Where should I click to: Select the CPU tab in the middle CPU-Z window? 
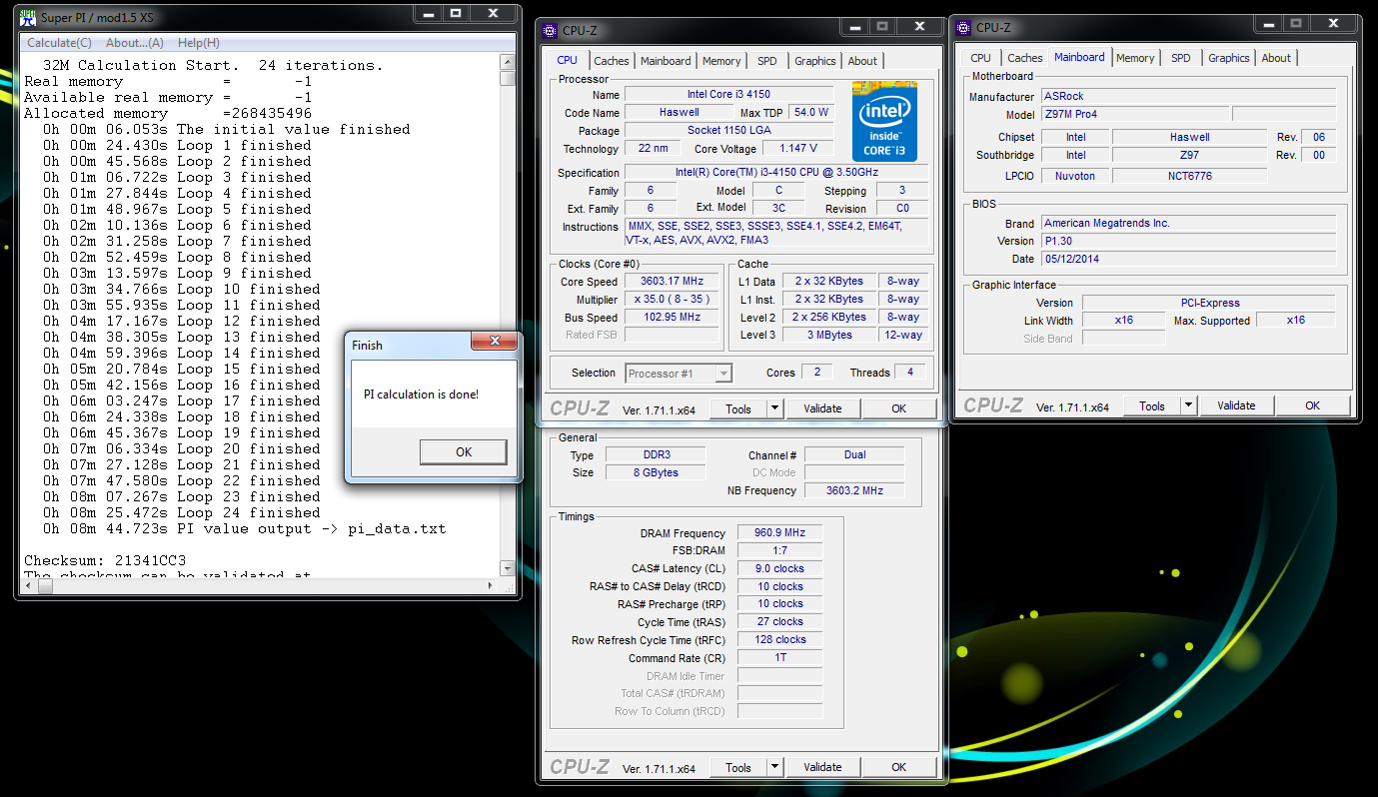(x=568, y=60)
